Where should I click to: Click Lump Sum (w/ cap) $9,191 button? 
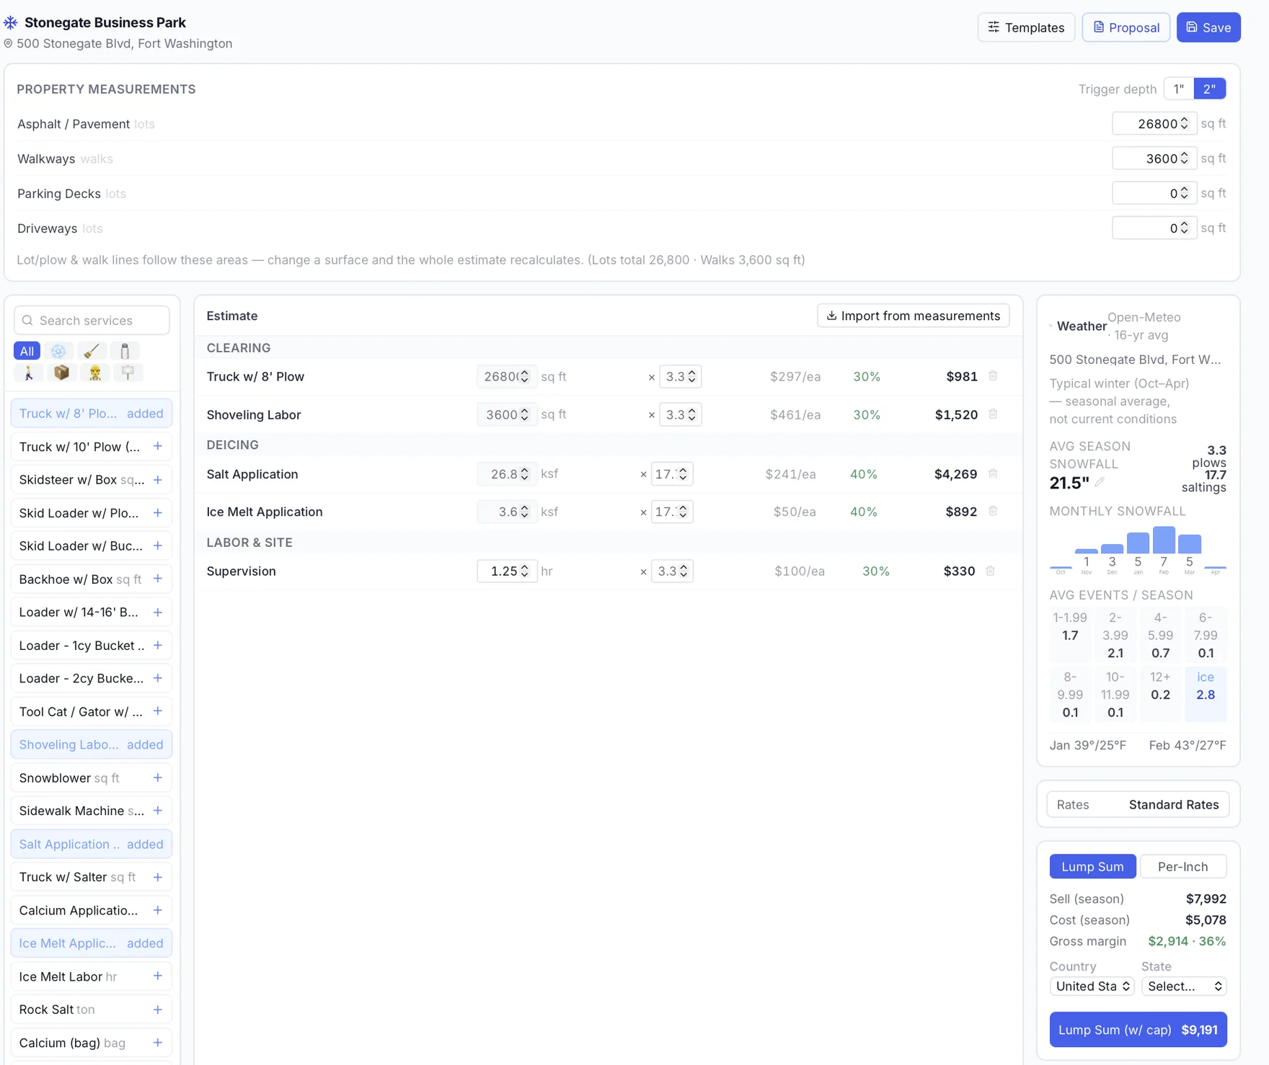pos(1138,1030)
